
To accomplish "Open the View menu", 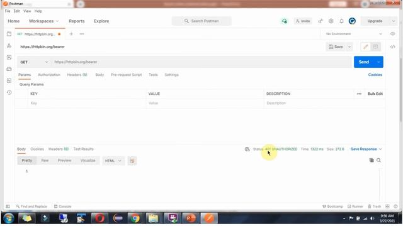I will coord(27,11).
